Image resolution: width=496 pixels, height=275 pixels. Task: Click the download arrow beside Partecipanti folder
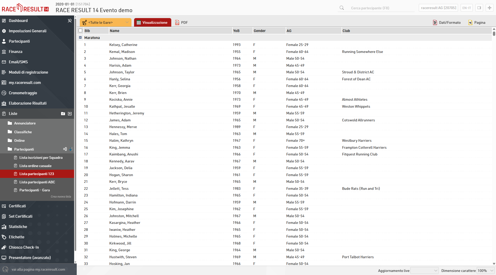(x=71, y=149)
